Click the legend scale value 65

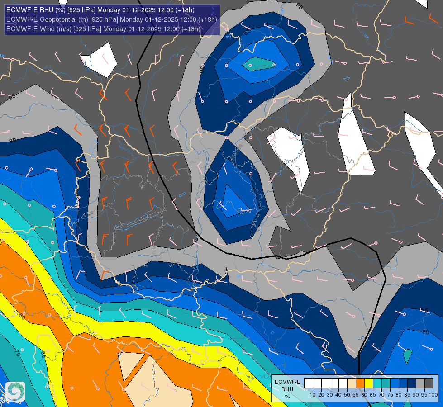tap(373, 395)
